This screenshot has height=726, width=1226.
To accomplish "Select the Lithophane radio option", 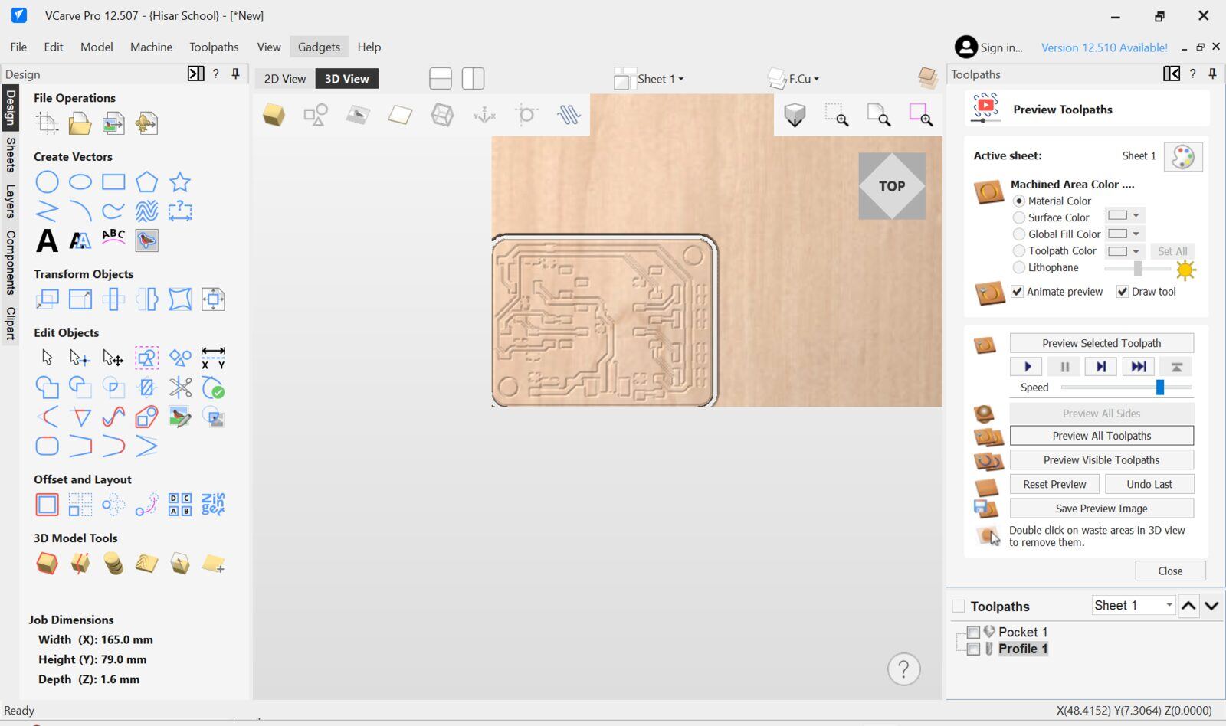I will point(1019,267).
